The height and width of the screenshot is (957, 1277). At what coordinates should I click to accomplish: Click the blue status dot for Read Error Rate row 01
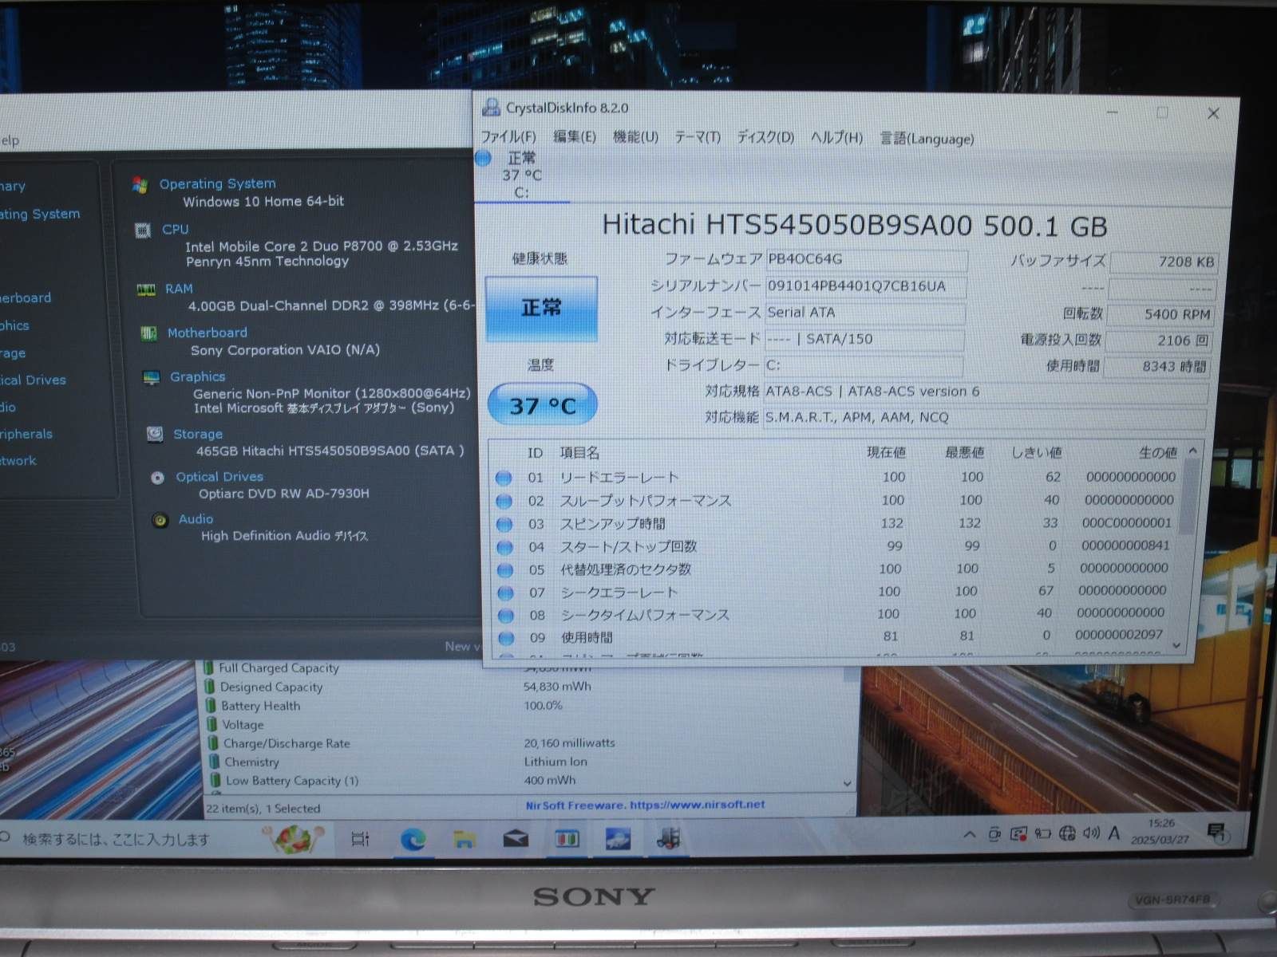point(504,478)
